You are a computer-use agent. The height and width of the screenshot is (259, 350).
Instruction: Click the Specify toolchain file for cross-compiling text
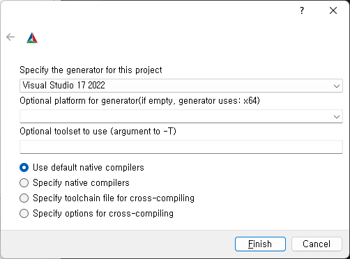coord(114,198)
